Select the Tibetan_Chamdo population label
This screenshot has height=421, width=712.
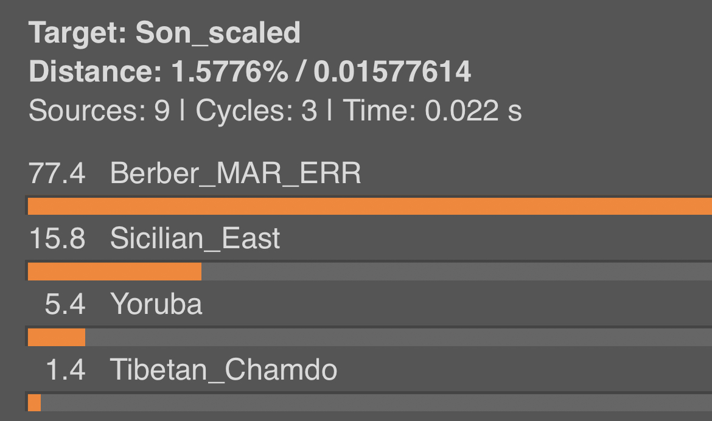(224, 369)
